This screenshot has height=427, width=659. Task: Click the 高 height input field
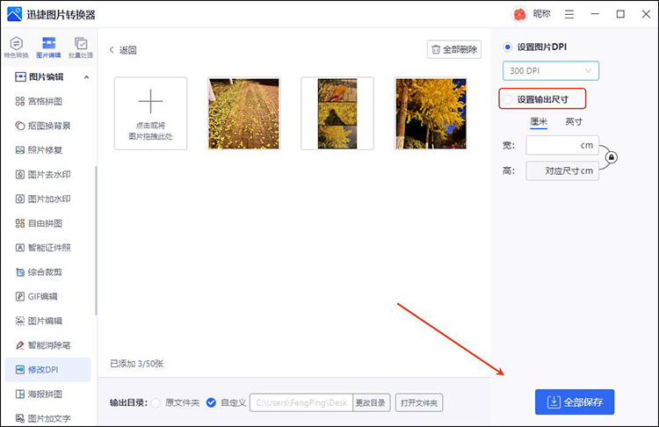click(x=562, y=170)
